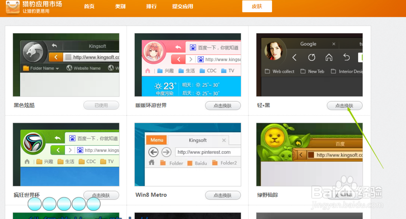
Task: Click the 绿野仙踪 skin title
Action: [268, 195]
